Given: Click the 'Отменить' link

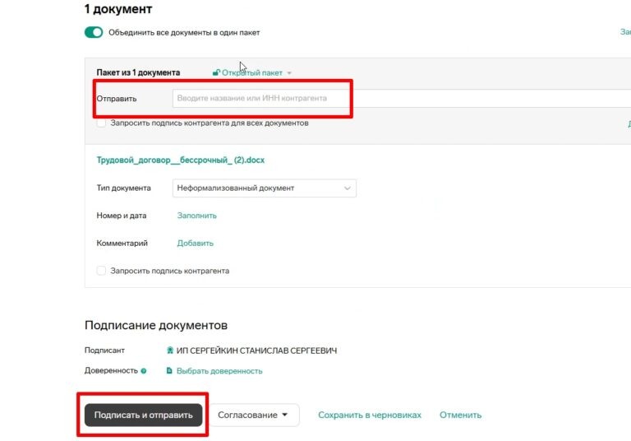Looking at the screenshot, I should click(x=460, y=415).
